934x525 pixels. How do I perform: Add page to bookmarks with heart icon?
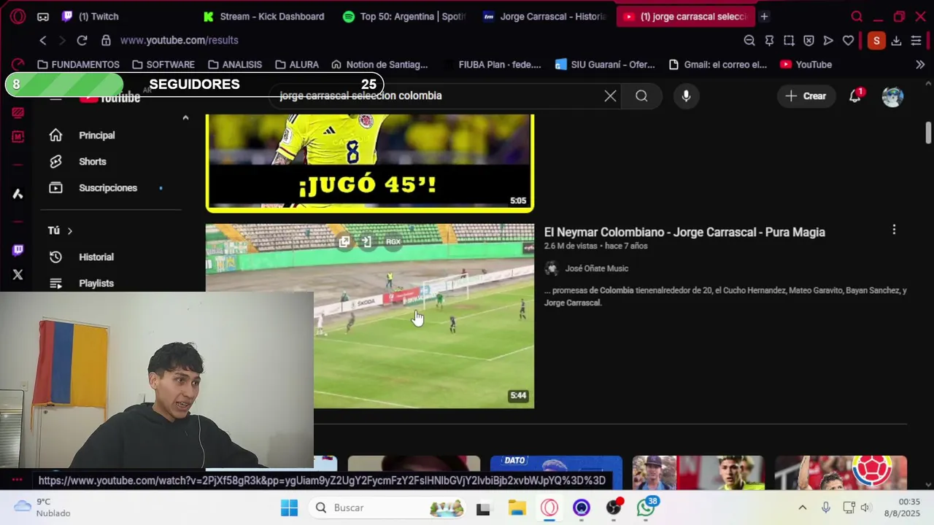point(848,40)
